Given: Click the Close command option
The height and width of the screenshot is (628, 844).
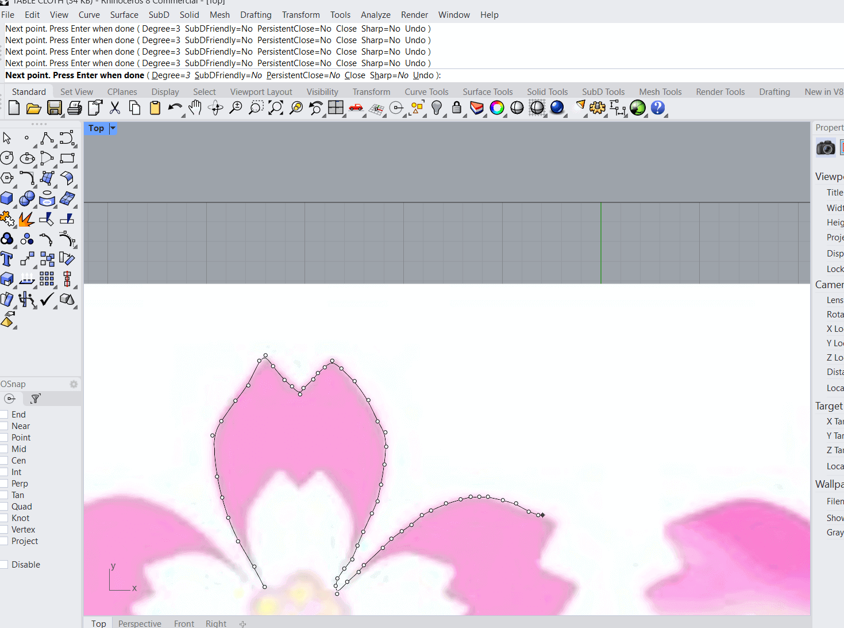Looking at the screenshot, I should click(x=354, y=75).
